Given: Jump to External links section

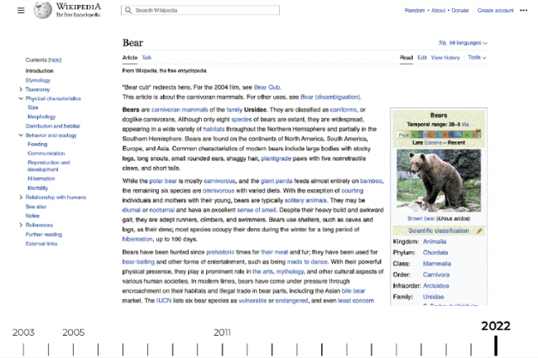Looking at the screenshot, I should coord(41,244).
